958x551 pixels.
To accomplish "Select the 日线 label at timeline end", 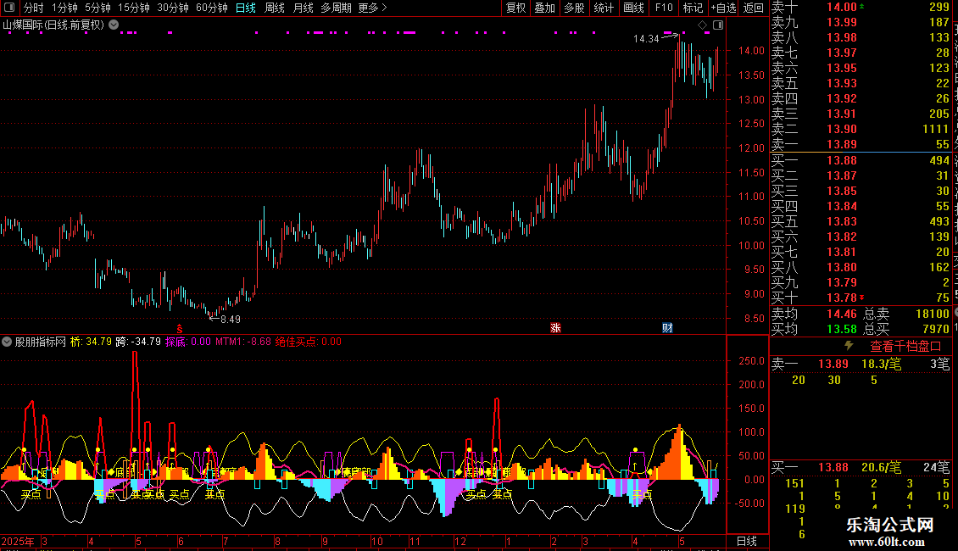I will (747, 541).
